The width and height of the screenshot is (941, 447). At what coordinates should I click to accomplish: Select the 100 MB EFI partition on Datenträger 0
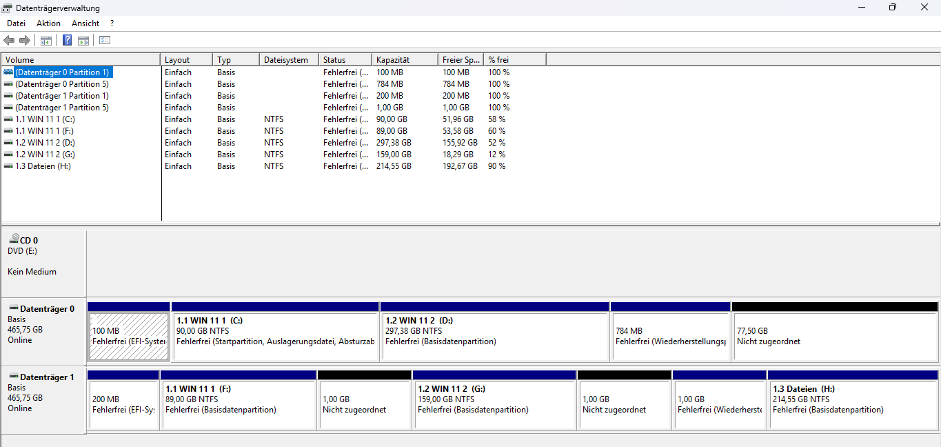(129, 331)
